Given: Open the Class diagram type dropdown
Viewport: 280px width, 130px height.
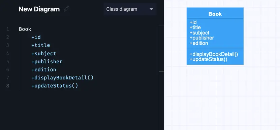Looking at the screenshot, I should [x=130, y=9].
